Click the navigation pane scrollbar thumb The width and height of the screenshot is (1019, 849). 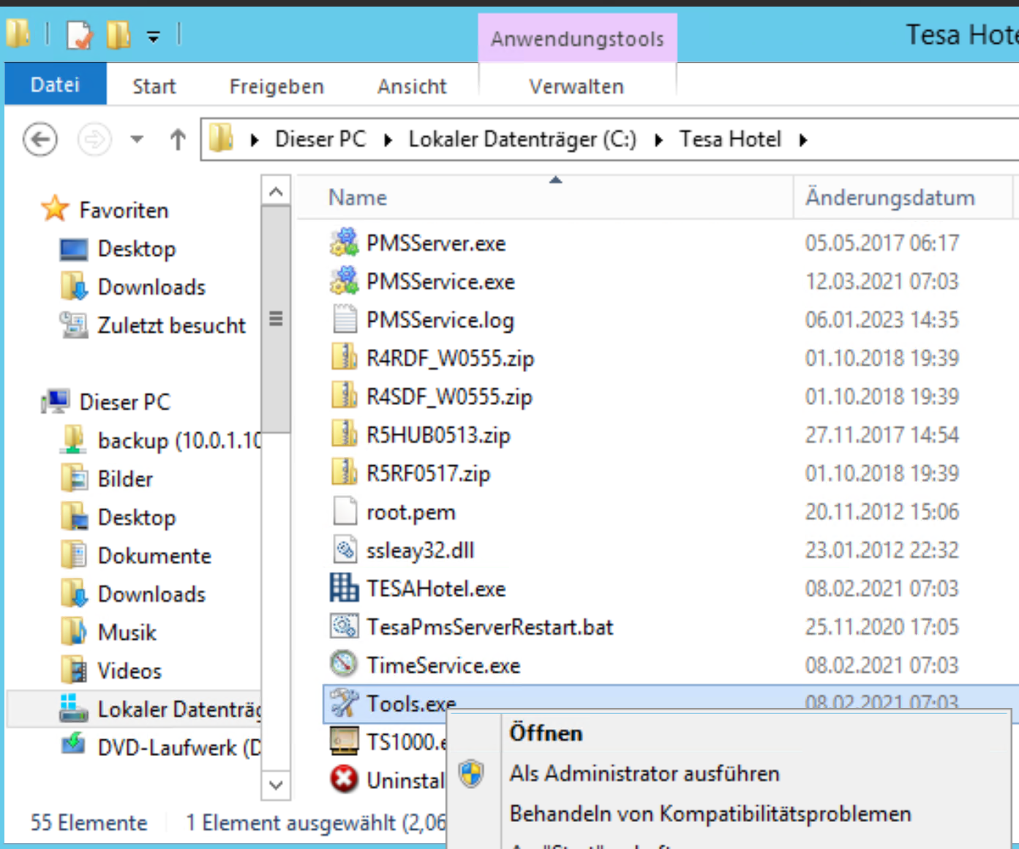(276, 319)
